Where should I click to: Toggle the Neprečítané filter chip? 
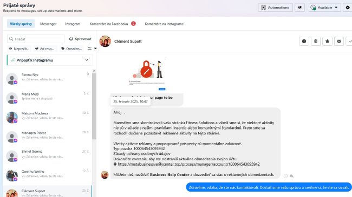[x=19, y=49]
